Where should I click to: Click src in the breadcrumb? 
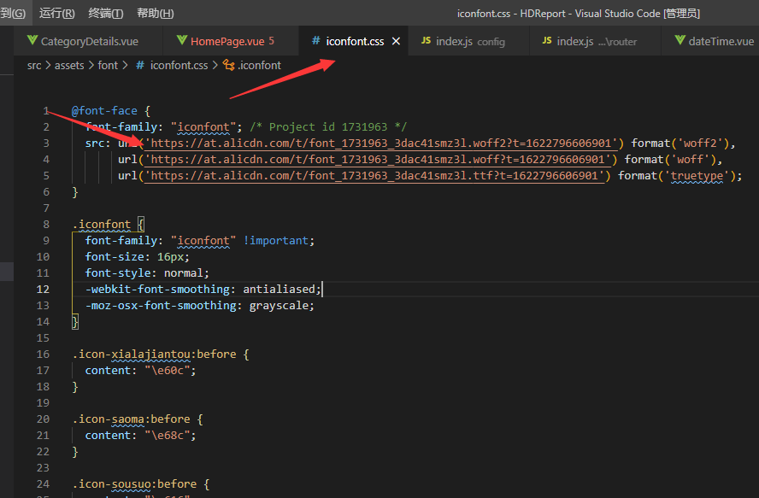click(34, 65)
